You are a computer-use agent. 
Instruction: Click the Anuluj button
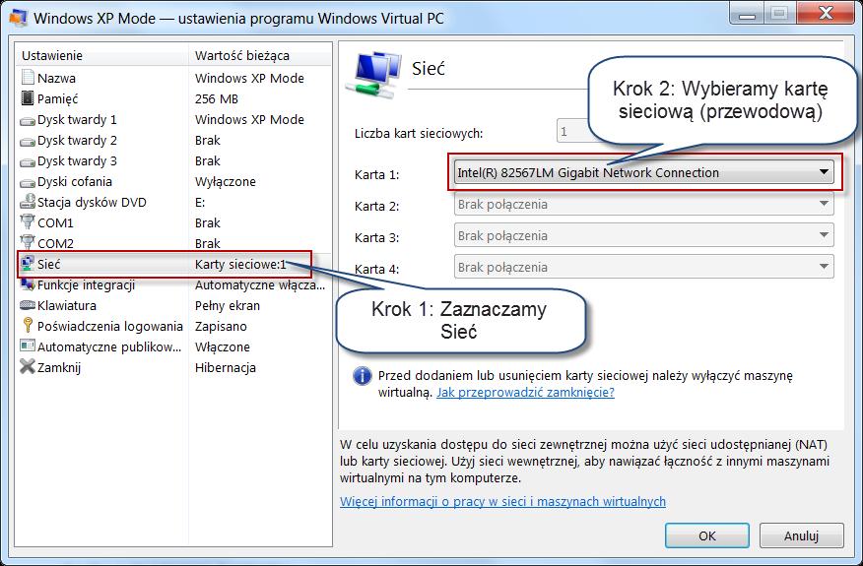(x=801, y=535)
